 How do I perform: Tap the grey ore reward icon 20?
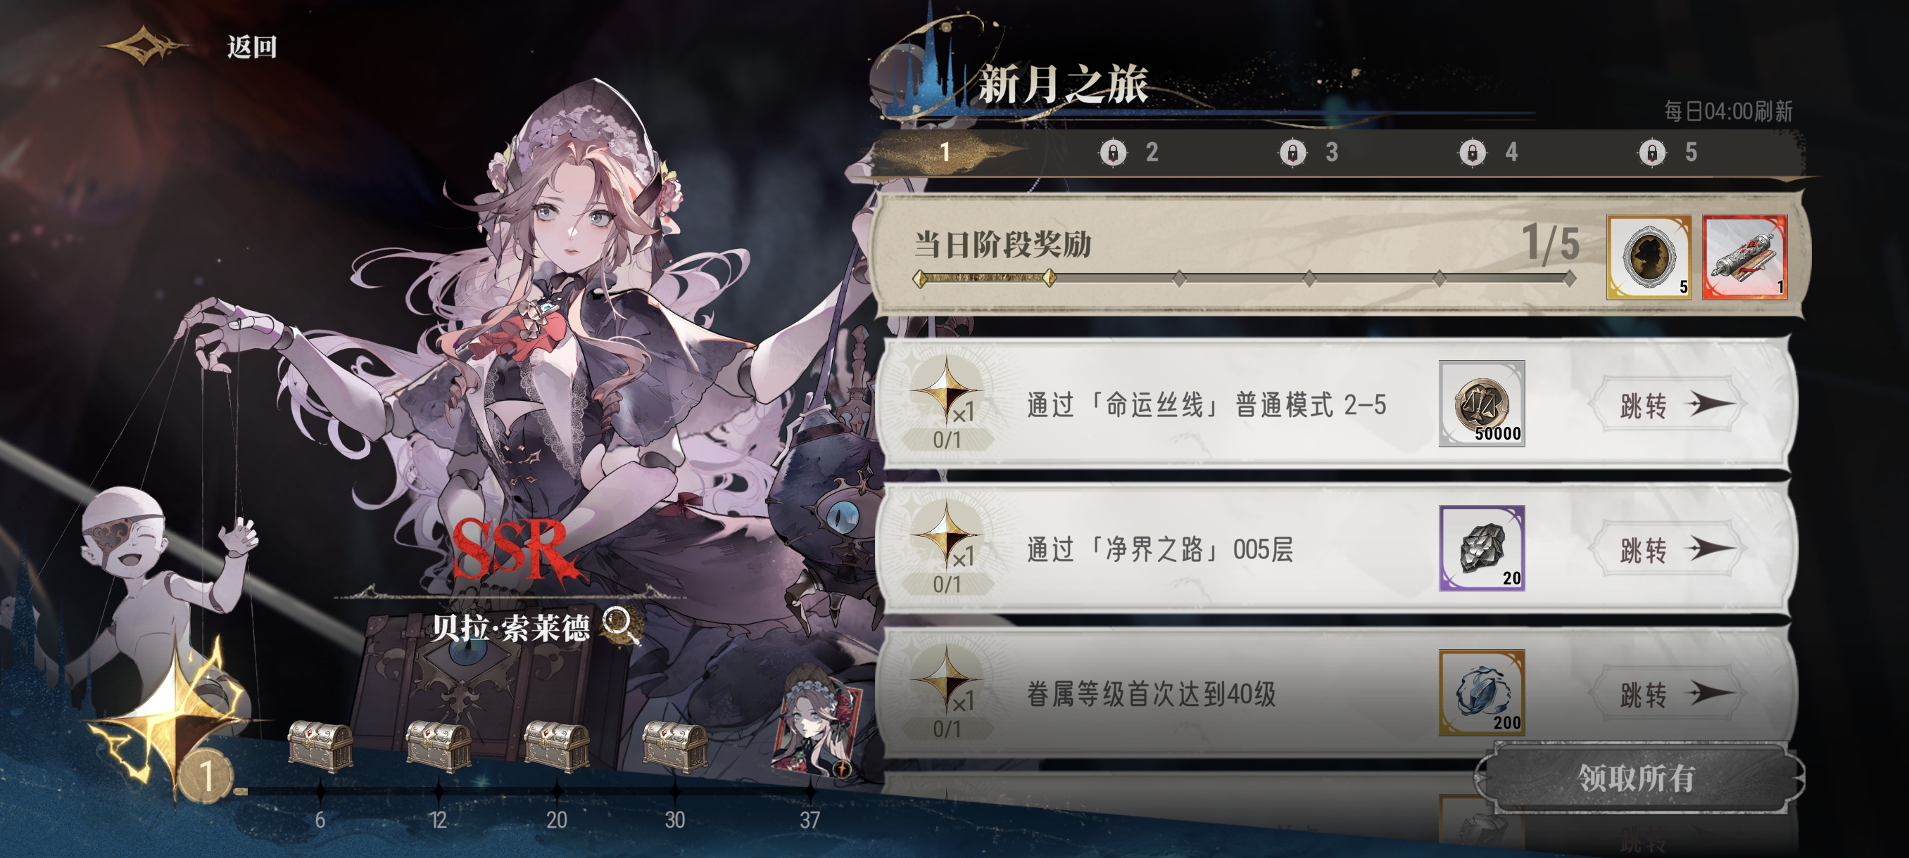point(1482,548)
